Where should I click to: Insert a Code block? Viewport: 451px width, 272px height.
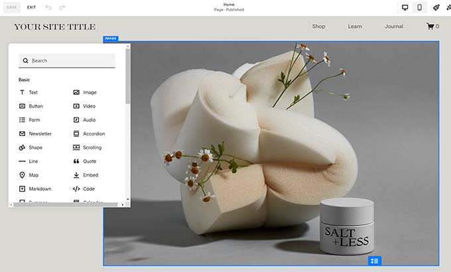click(x=88, y=189)
